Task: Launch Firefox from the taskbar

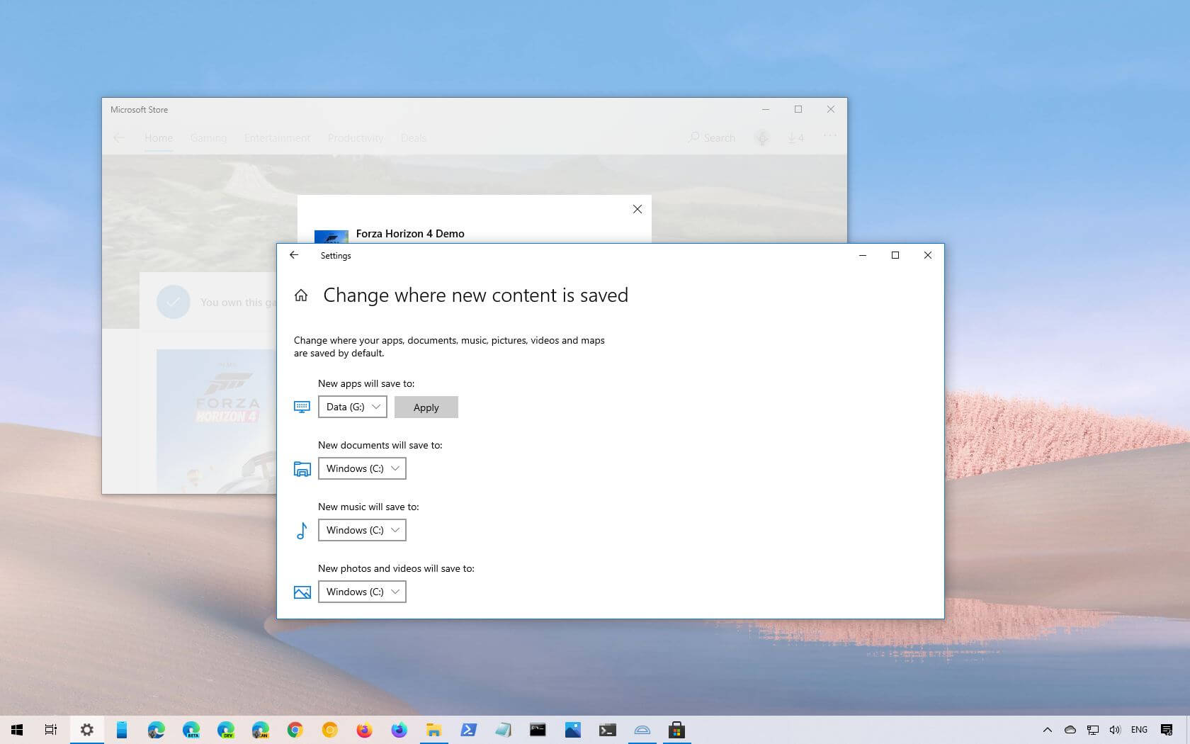Action: point(364,729)
